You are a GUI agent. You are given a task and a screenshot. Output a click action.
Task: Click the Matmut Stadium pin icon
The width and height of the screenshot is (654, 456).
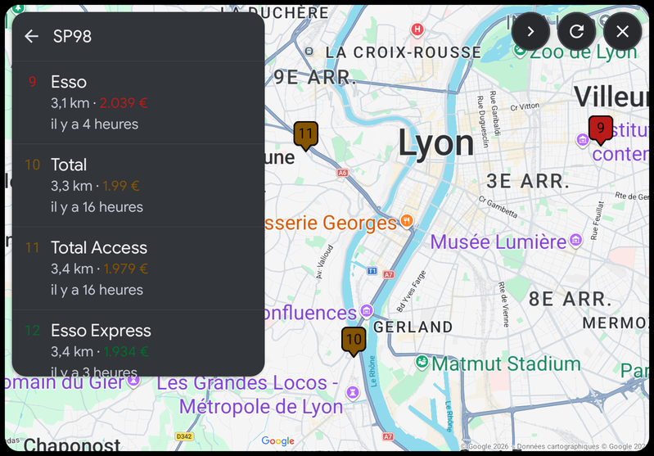(x=422, y=361)
